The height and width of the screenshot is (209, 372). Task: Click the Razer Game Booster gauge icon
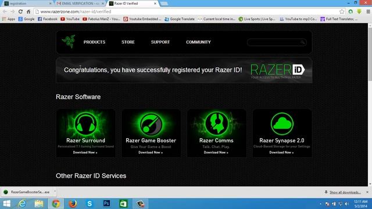point(151,124)
